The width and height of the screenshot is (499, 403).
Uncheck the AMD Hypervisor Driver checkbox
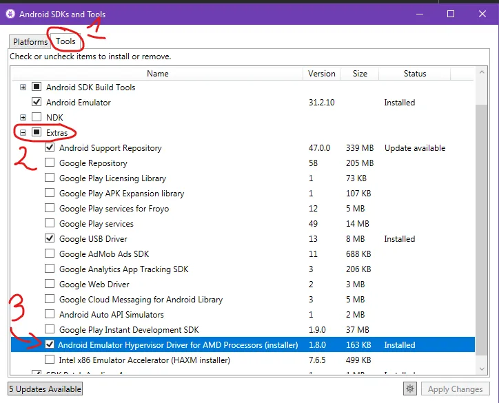pyautogui.click(x=50, y=344)
